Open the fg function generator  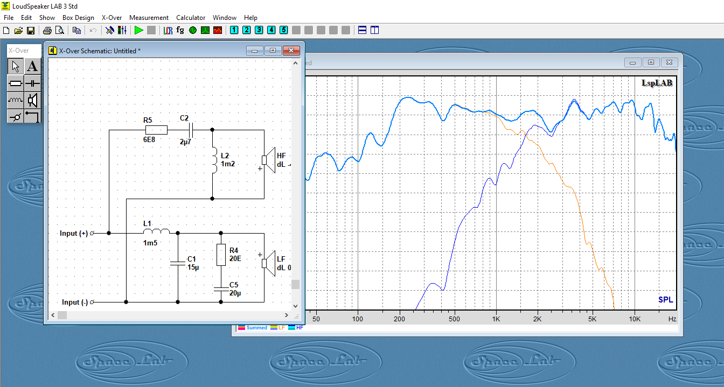[x=180, y=30]
